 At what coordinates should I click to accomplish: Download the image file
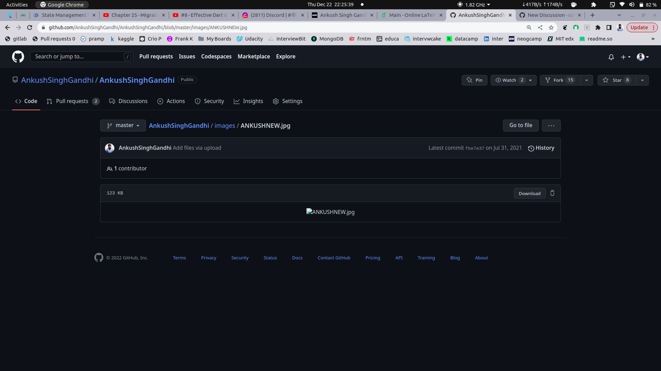tap(529, 193)
